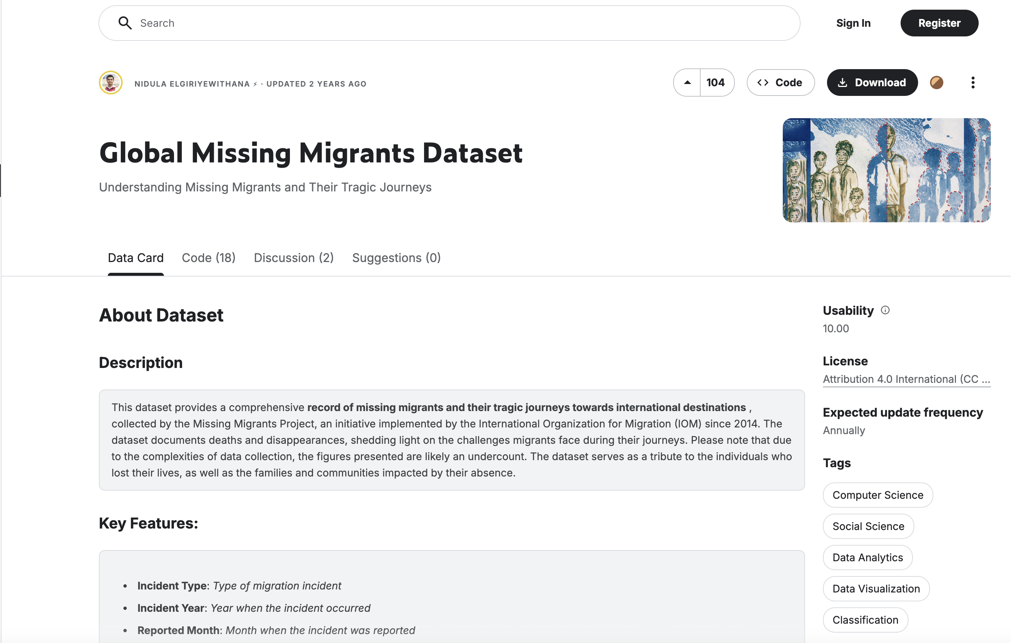The height and width of the screenshot is (643, 1011).
Task: Select the Data Card tab
Action: pyautogui.click(x=136, y=258)
